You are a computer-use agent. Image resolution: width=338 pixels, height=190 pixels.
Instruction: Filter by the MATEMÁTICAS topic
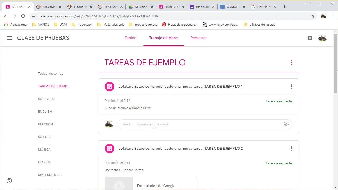pos(50,175)
